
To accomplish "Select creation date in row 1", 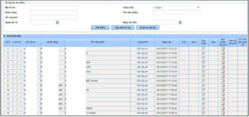I will pos(167,49).
